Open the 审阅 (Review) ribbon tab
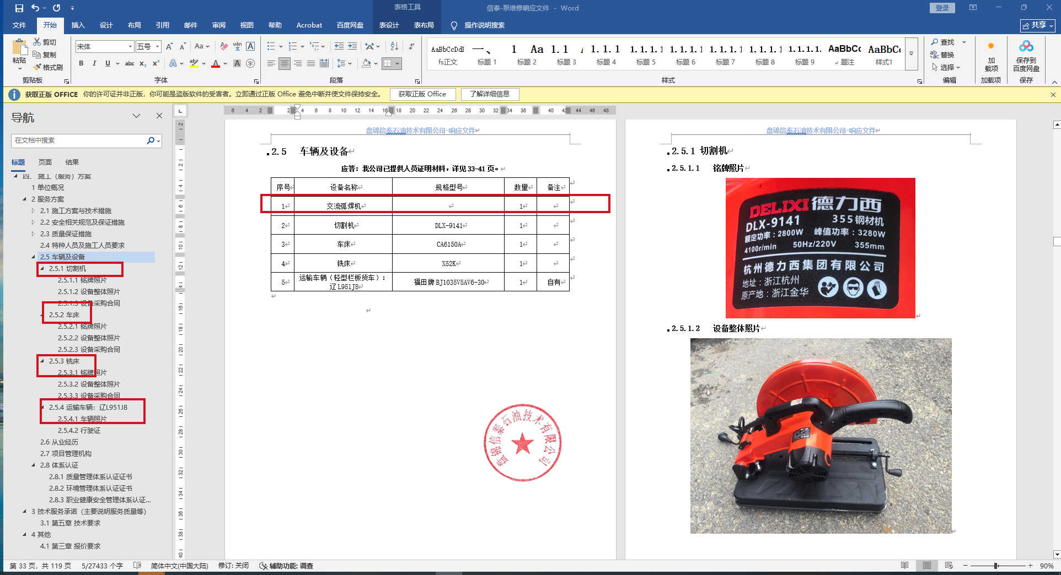 (x=219, y=25)
